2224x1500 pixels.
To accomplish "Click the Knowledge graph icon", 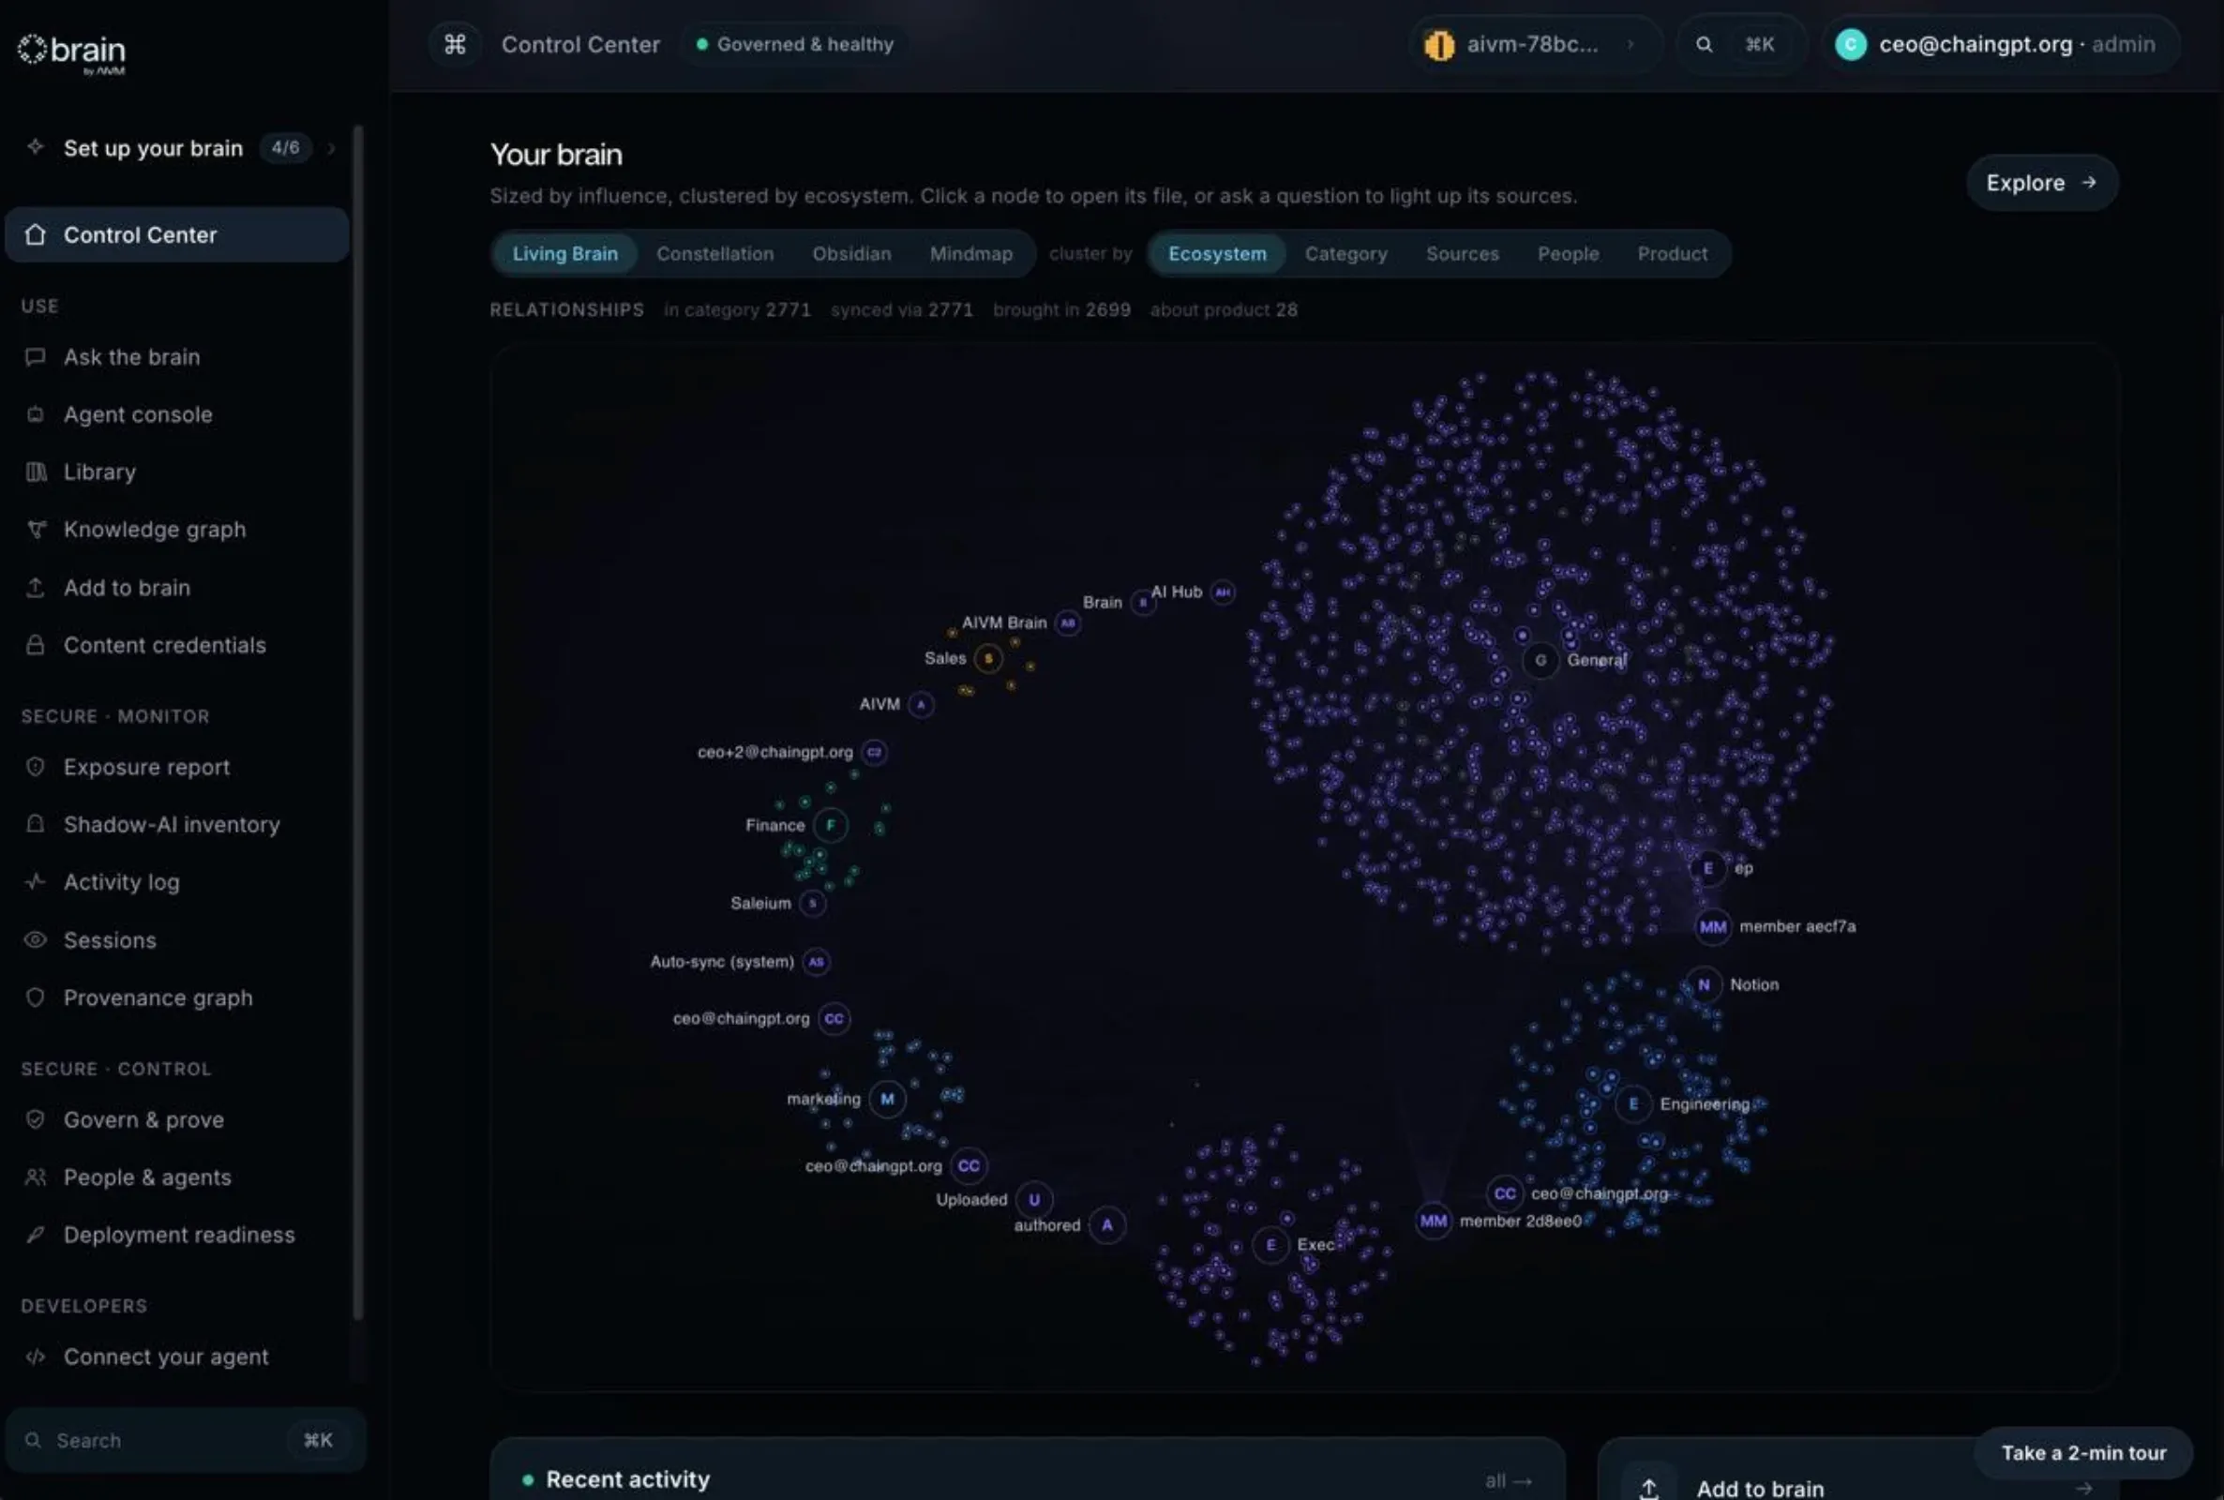I will click(x=36, y=529).
